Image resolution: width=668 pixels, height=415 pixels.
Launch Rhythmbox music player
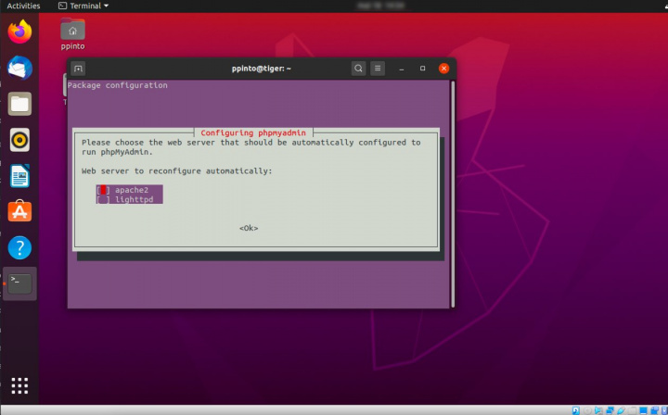19,139
